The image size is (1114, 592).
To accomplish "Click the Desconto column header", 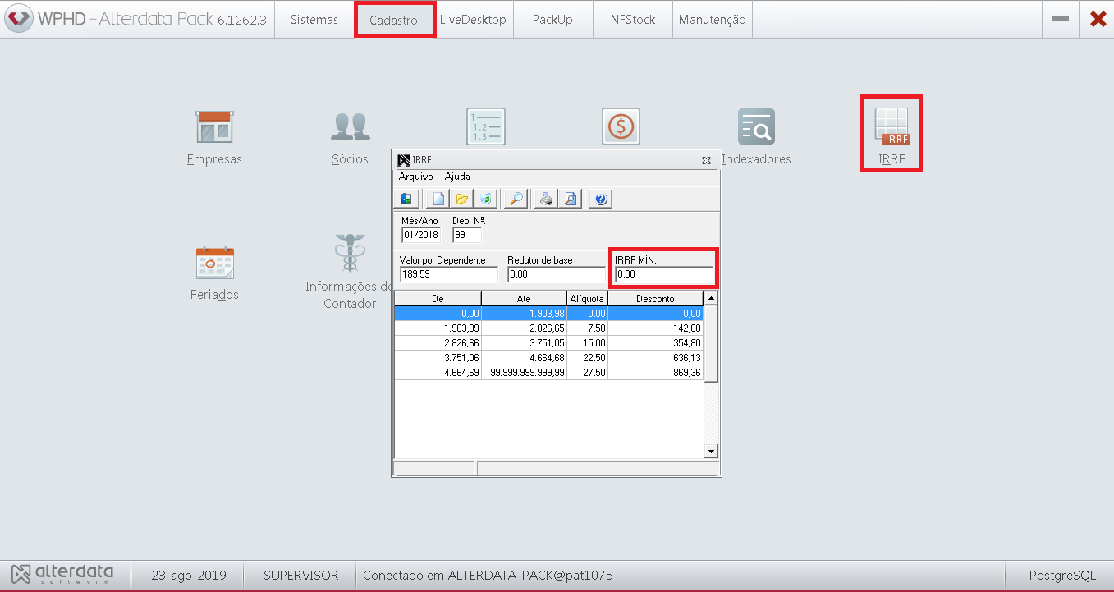I will tap(655, 299).
